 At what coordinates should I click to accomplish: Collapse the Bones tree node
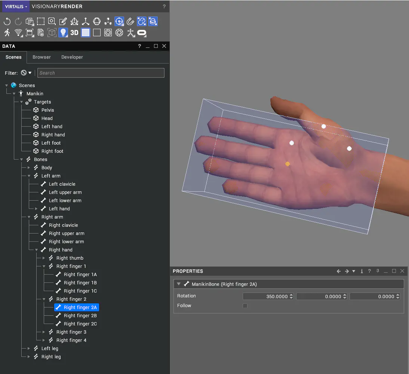pos(22,160)
